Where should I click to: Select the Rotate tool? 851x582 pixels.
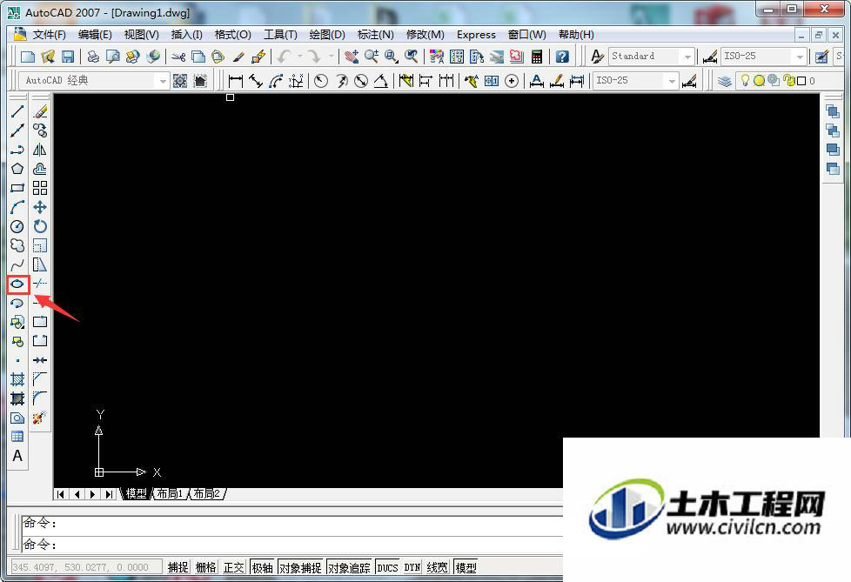coord(40,226)
